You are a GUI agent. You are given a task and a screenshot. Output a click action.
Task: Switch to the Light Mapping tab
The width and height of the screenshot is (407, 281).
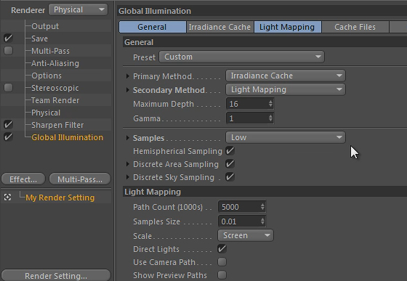(x=287, y=27)
